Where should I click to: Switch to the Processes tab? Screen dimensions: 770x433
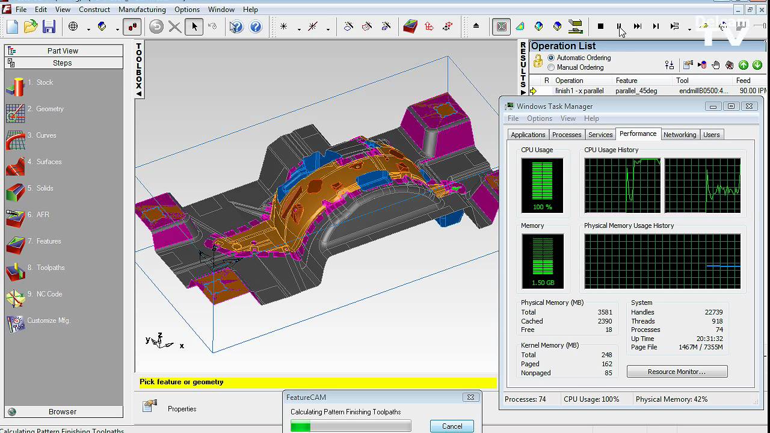click(566, 135)
